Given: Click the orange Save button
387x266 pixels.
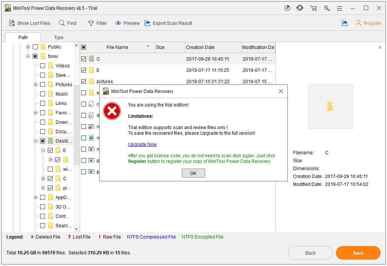Looking at the screenshot, I should pyautogui.click(x=358, y=253).
